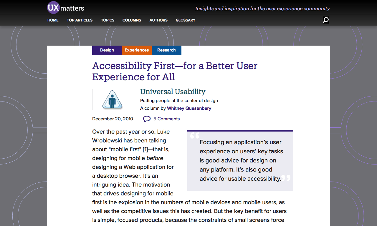Click the article title Accessibility First
This screenshot has width=377, height=226.
click(x=175, y=71)
